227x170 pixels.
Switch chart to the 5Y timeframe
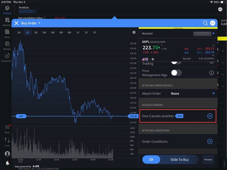(x=95, y=33)
